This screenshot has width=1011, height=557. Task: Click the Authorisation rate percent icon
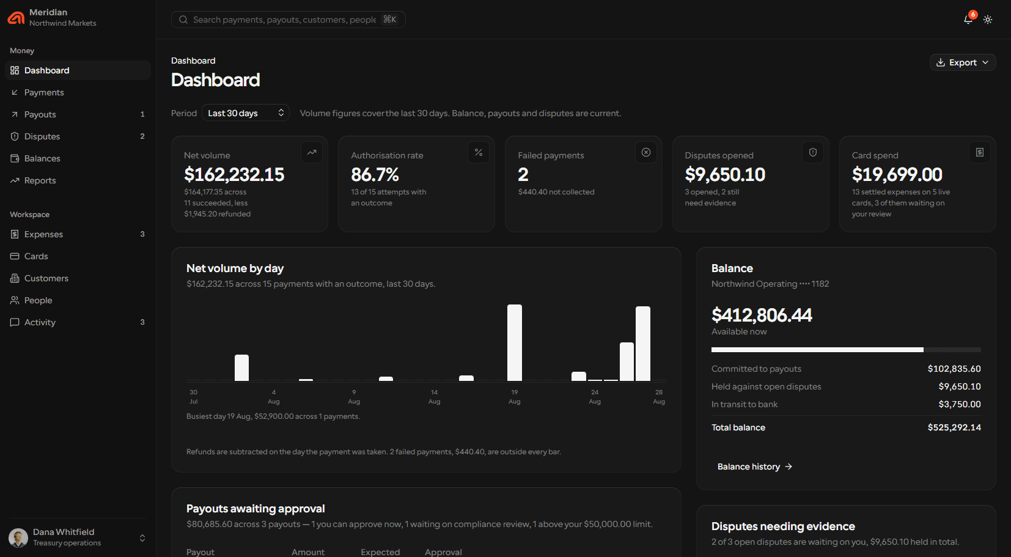(479, 152)
